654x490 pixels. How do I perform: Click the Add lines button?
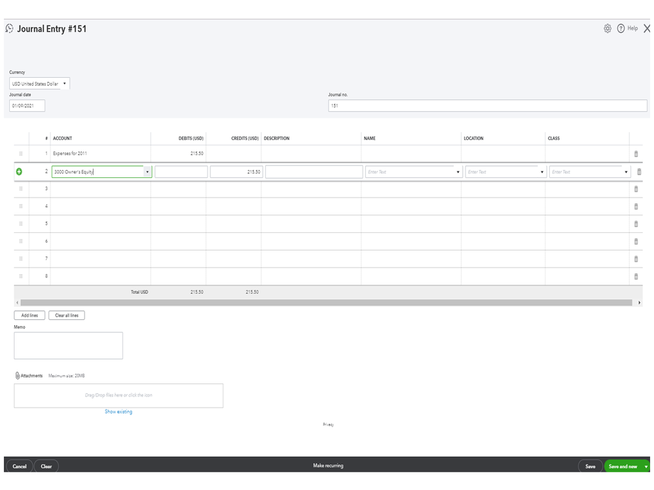point(29,315)
